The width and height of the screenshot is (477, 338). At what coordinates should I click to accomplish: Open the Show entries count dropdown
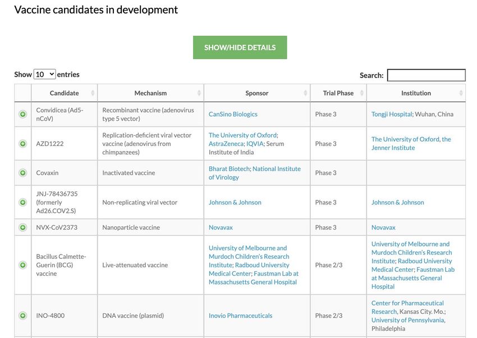(44, 74)
